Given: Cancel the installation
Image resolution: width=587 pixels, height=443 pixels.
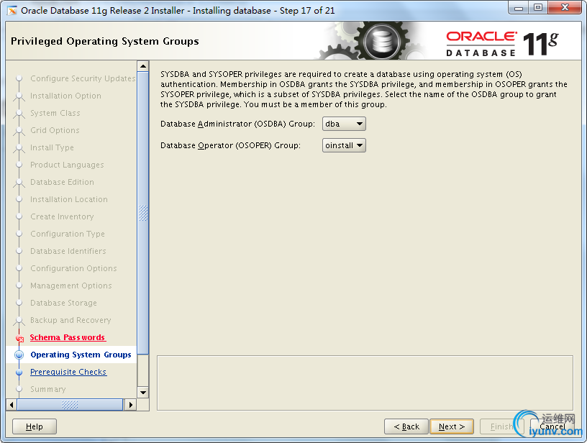Looking at the screenshot, I should tap(552, 426).
